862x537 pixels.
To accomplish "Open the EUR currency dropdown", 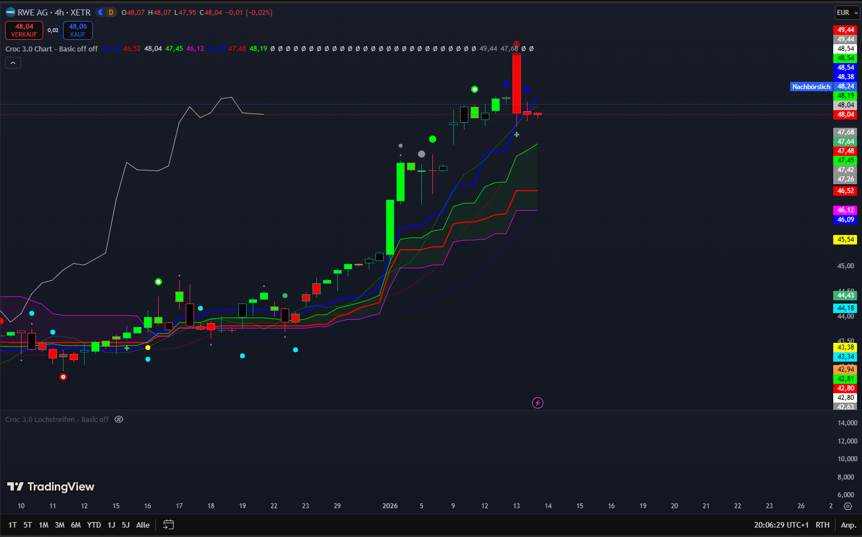I will [847, 12].
